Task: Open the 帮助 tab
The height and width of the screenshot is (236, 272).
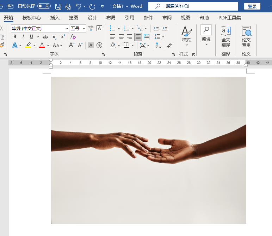Action: coord(204,18)
